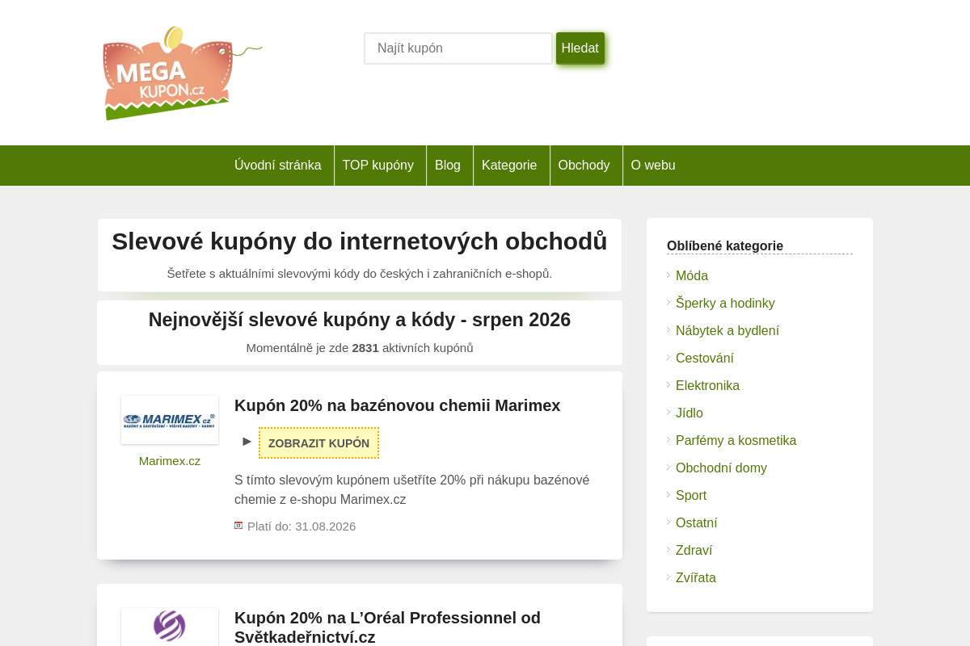The image size is (970, 646).
Task: Open the Marimex.cz shop link
Action: [x=170, y=461]
